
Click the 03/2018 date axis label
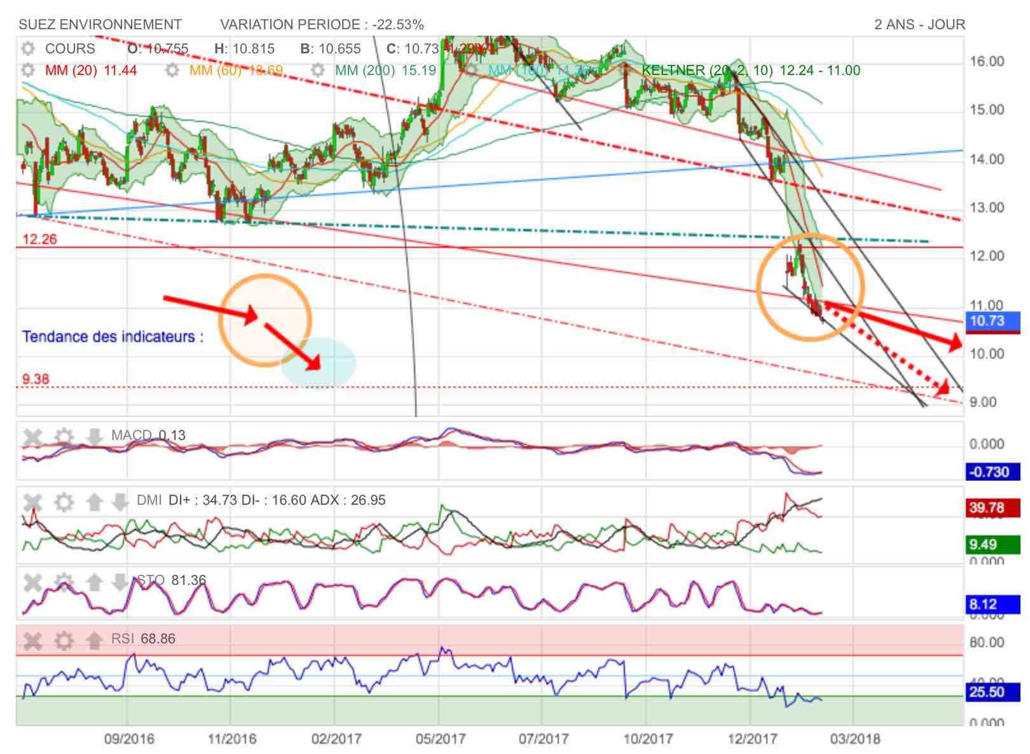click(x=856, y=739)
